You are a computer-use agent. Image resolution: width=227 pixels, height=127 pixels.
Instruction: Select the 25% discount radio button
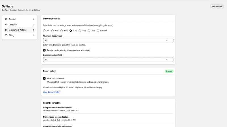tap(80, 31)
